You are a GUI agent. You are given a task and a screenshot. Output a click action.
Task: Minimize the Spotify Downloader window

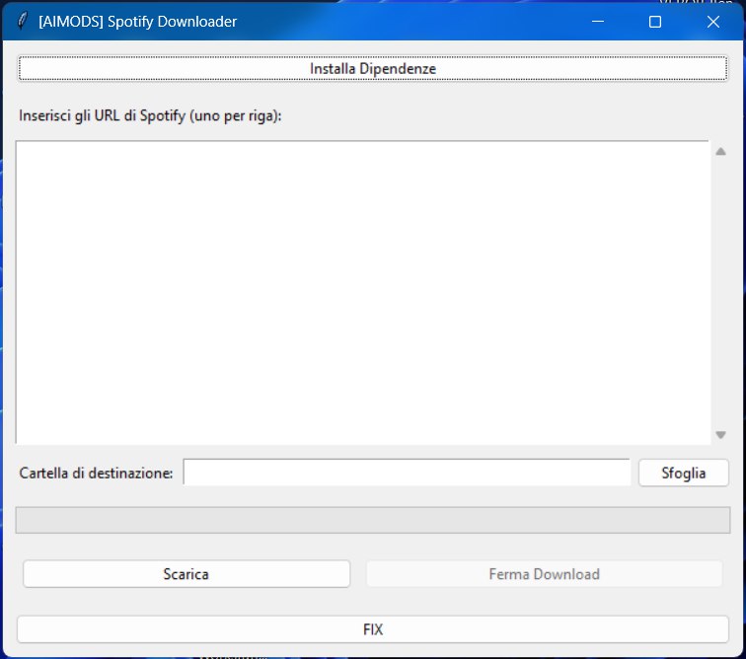595,21
